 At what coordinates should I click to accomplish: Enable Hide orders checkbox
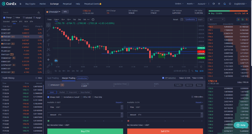pos(192,97)
